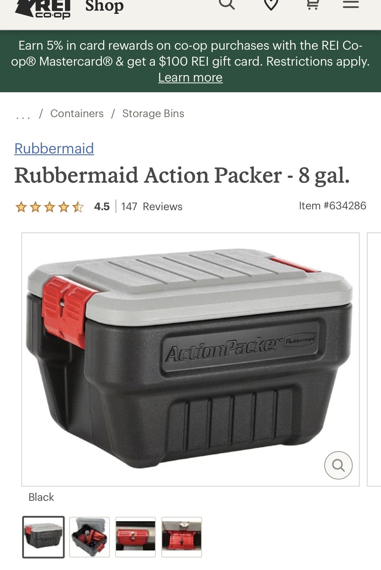Select the red latch close-up thumbnail

click(136, 537)
